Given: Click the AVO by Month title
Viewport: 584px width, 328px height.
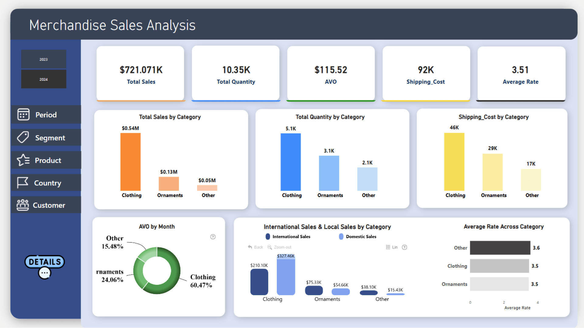Looking at the screenshot, I should [157, 227].
